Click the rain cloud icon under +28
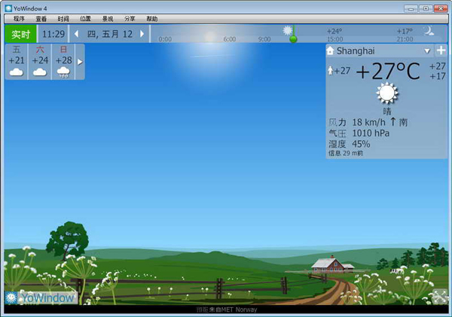This screenshot has width=452, height=317. 63,72
